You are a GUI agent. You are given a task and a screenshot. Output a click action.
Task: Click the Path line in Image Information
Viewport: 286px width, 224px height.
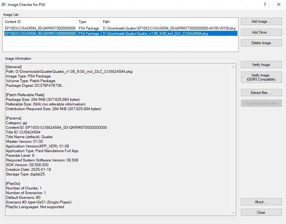click(69, 71)
